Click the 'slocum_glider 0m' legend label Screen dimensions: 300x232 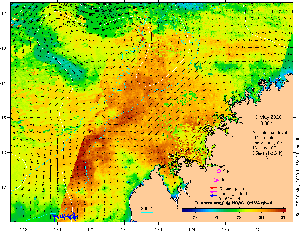pos(235,194)
